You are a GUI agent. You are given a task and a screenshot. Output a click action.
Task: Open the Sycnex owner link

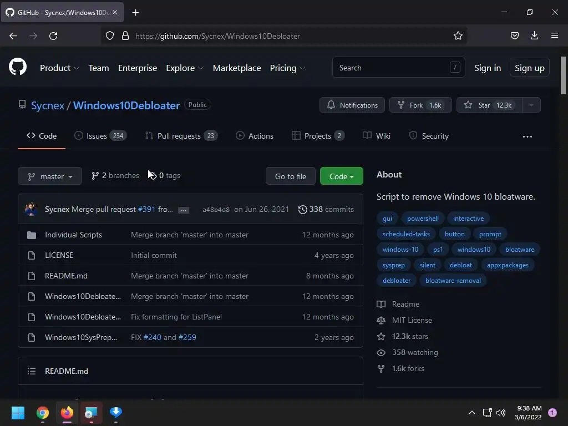[x=48, y=105]
